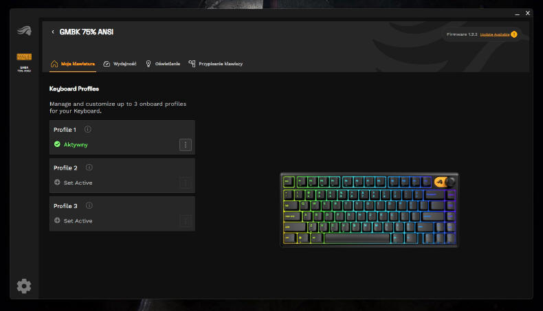Click the Profile 1 info icon
Viewport: 543px width, 311px height.
(x=88, y=129)
